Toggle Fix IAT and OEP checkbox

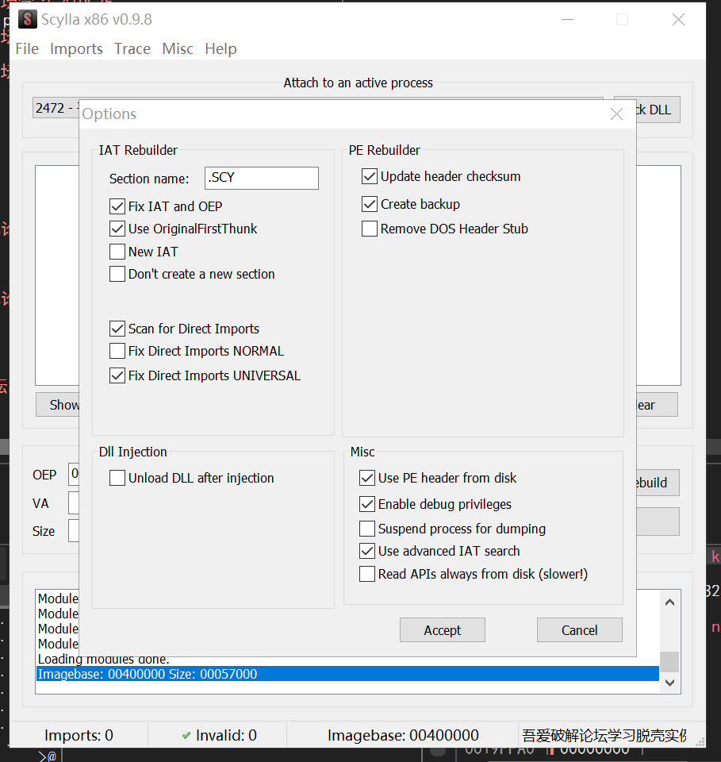point(117,206)
